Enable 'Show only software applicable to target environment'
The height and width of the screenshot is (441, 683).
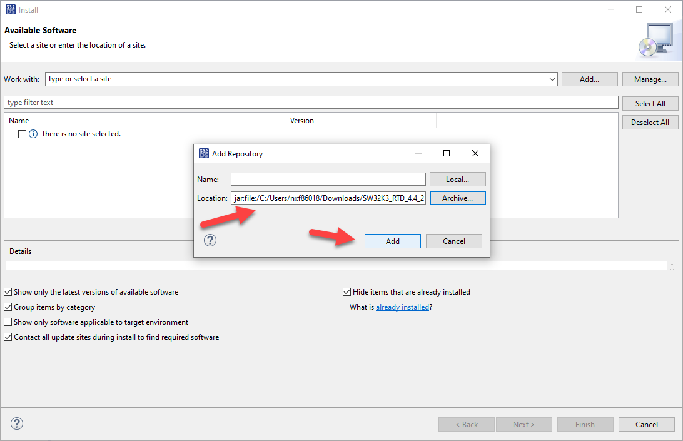pyautogui.click(x=8, y=322)
